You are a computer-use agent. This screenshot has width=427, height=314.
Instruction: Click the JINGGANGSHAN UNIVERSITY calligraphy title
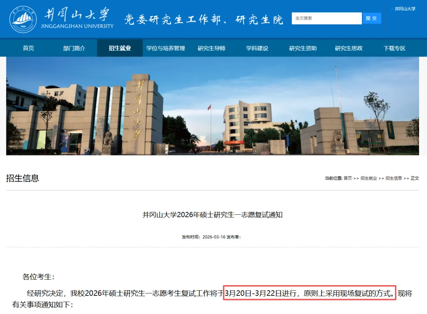77,18
